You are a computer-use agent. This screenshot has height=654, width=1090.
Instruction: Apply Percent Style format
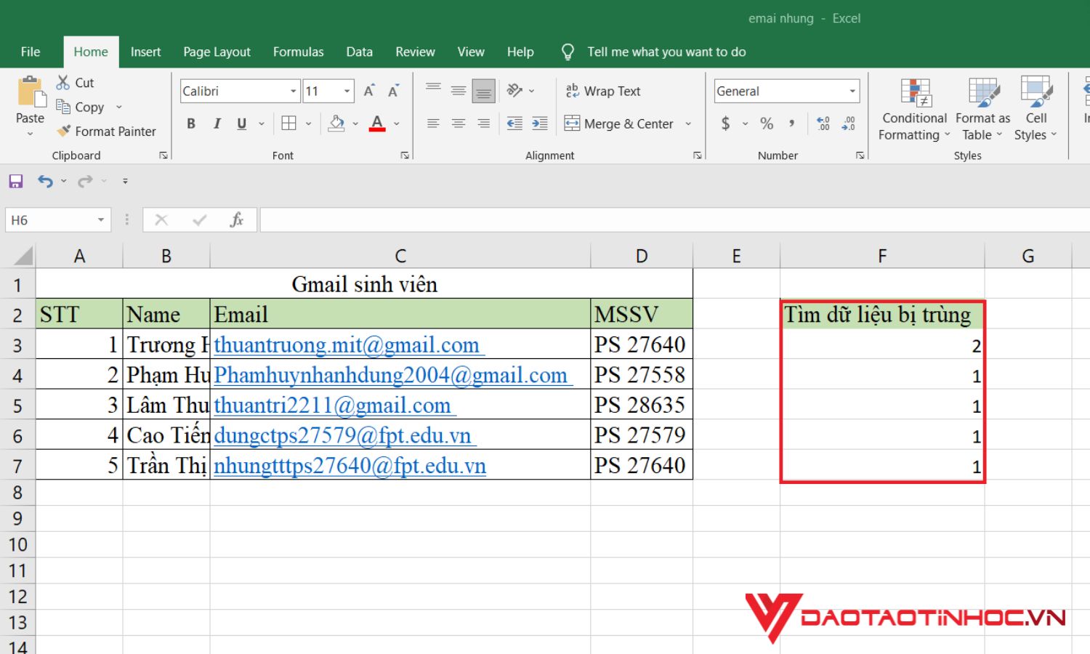click(767, 124)
